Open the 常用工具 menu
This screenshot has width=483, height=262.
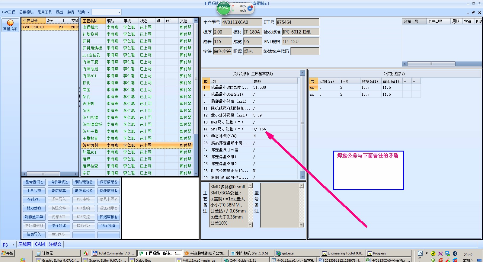point(45,12)
